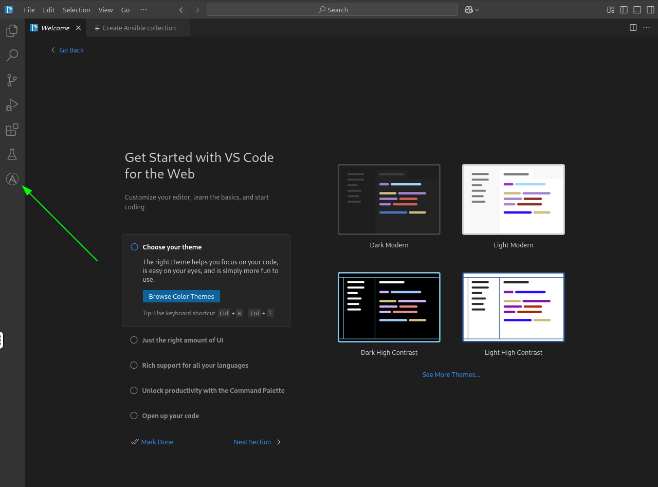
Task: Close the Welcome tab
Action: 79,28
